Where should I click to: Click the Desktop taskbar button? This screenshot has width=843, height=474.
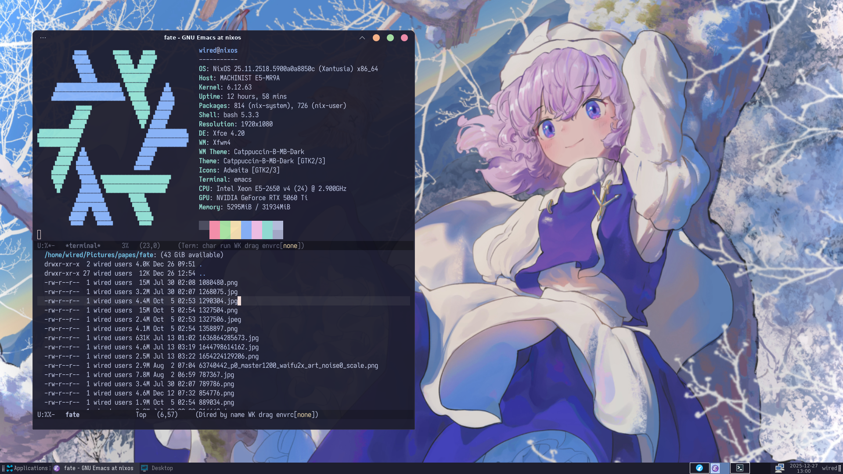[157, 468]
